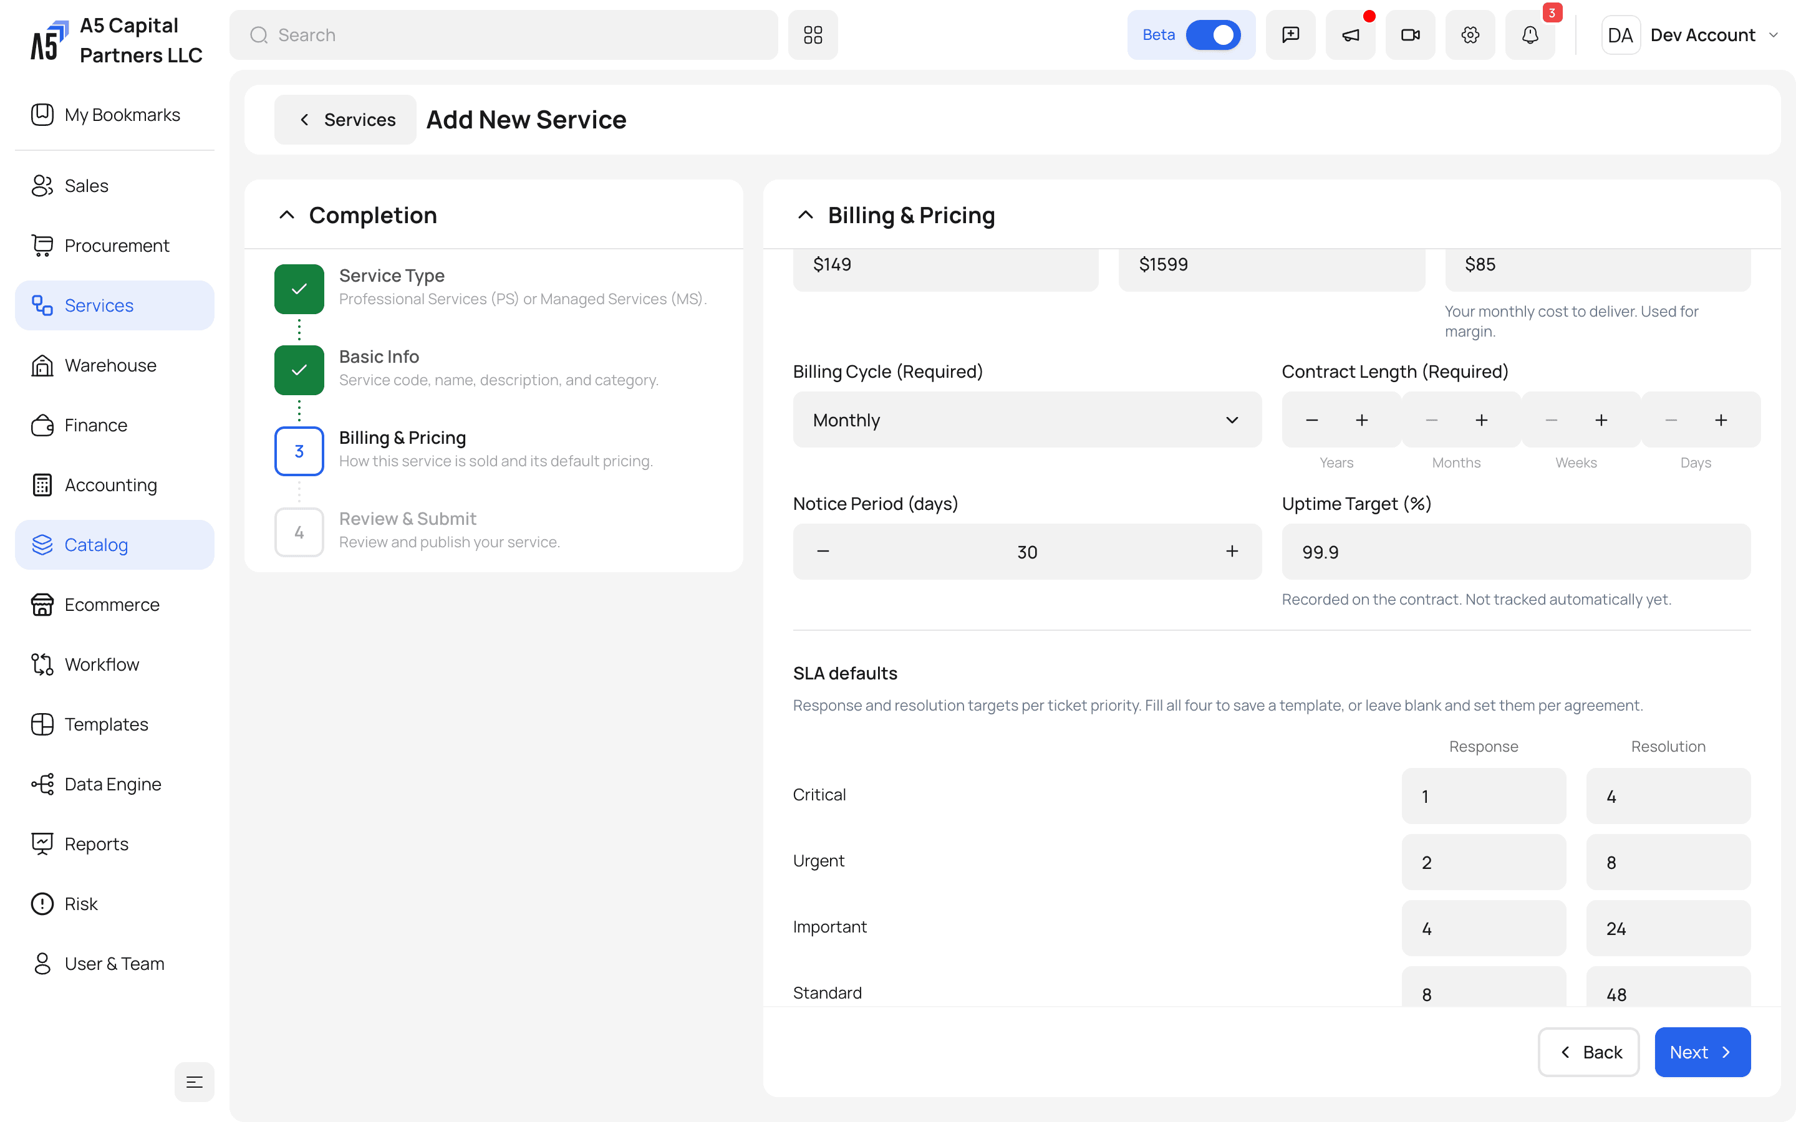Open Data Engine in sidebar
Viewport: 1796px width, 1122px height.
[x=114, y=784]
